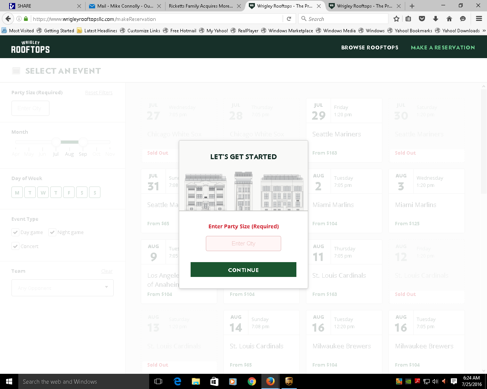Image resolution: width=487 pixels, height=389 pixels.
Task: Click the Search the web and Windows box
Action: pos(84,381)
